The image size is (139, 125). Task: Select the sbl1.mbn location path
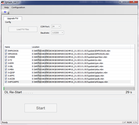(68, 66)
